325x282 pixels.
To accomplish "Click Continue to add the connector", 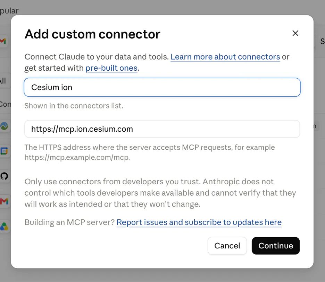I will (x=276, y=246).
